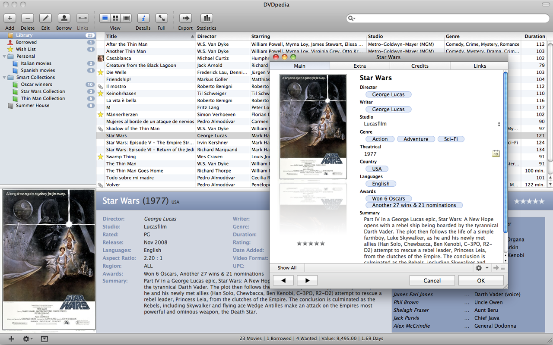
Task: Set the five-star rating under poster
Action: pyautogui.click(x=322, y=244)
